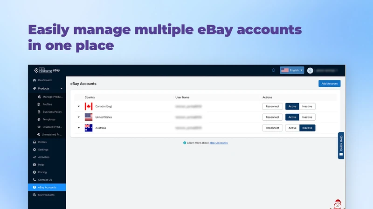Click the Add Account button

[x=330, y=84]
